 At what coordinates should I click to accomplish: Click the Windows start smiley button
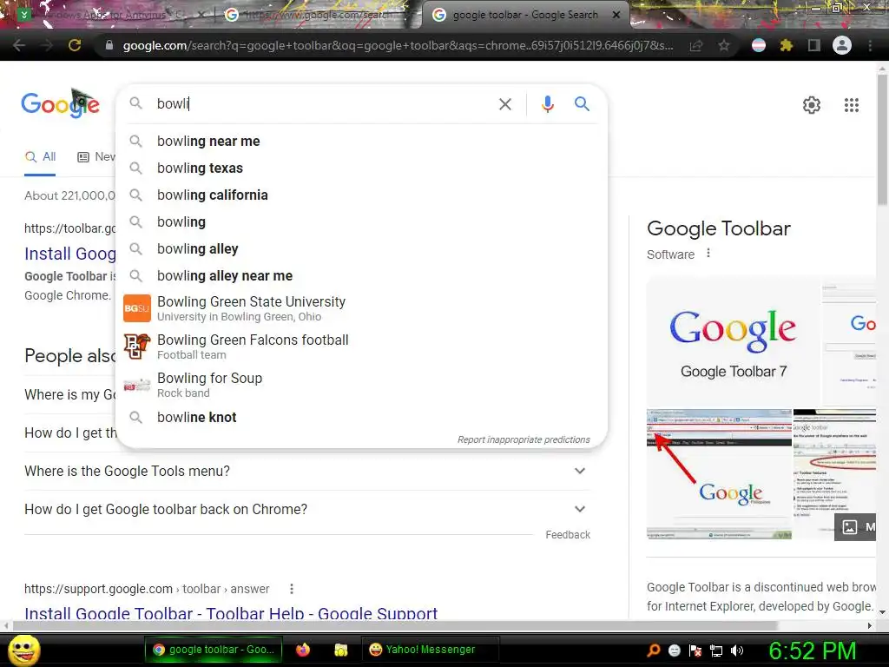point(23,650)
